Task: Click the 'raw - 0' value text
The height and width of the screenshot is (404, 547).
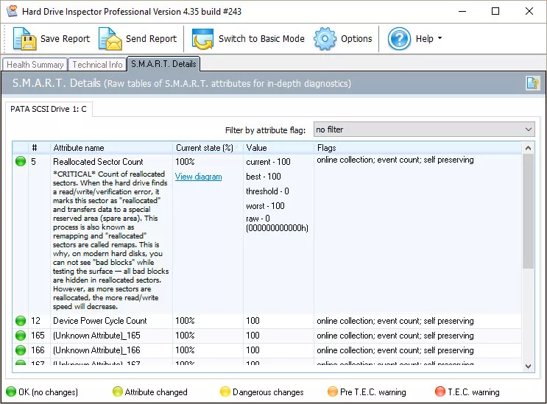Action: (x=258, y=219)
